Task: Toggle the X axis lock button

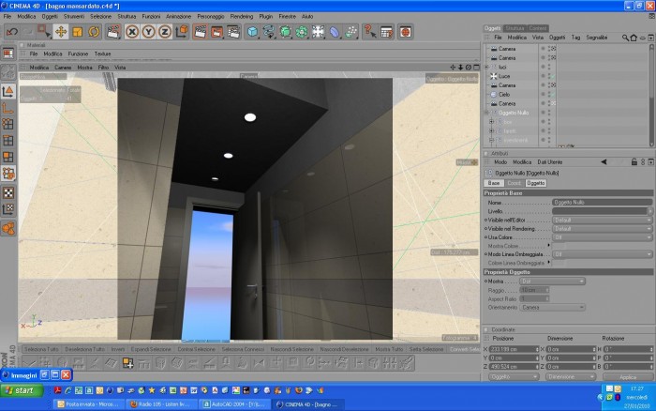Action: pyautogui.click(x=132, y=32)
